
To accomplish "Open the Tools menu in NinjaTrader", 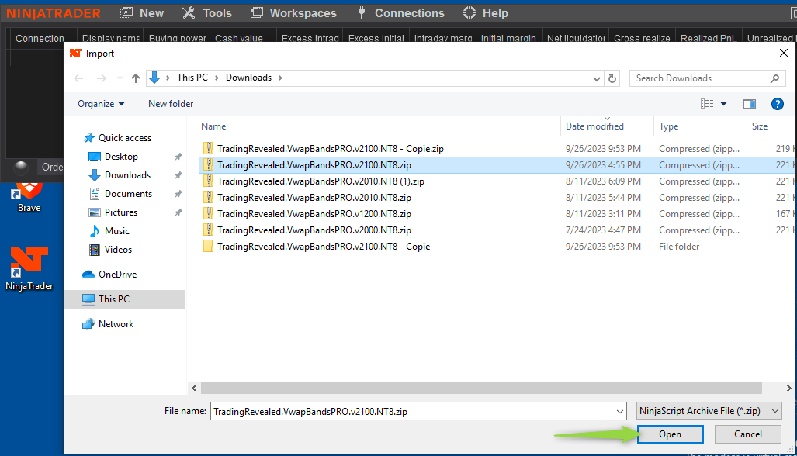I will [x=207, y=12].
